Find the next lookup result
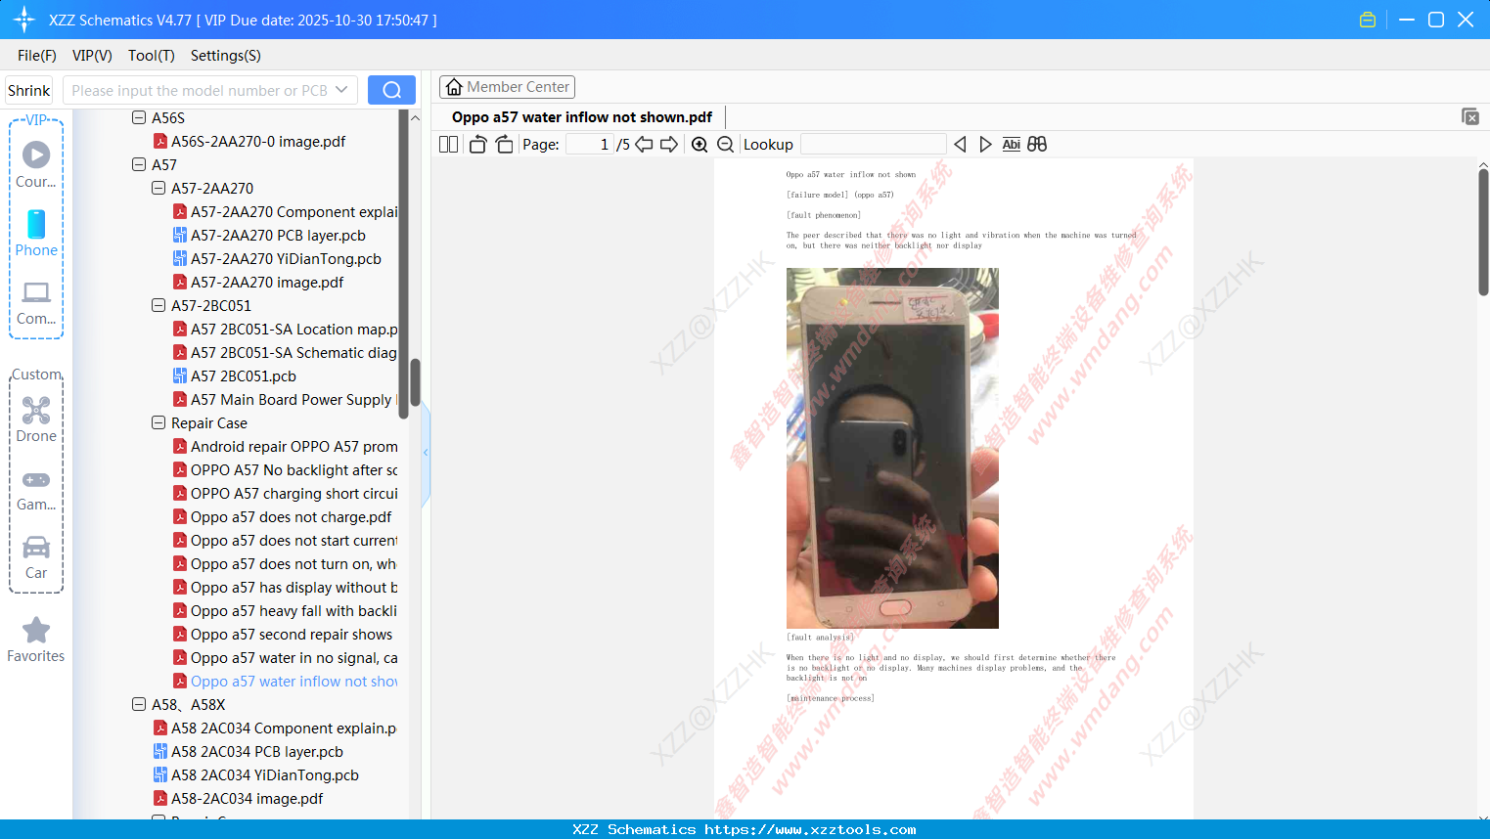Screen dimensions: 1490x839 985,145
